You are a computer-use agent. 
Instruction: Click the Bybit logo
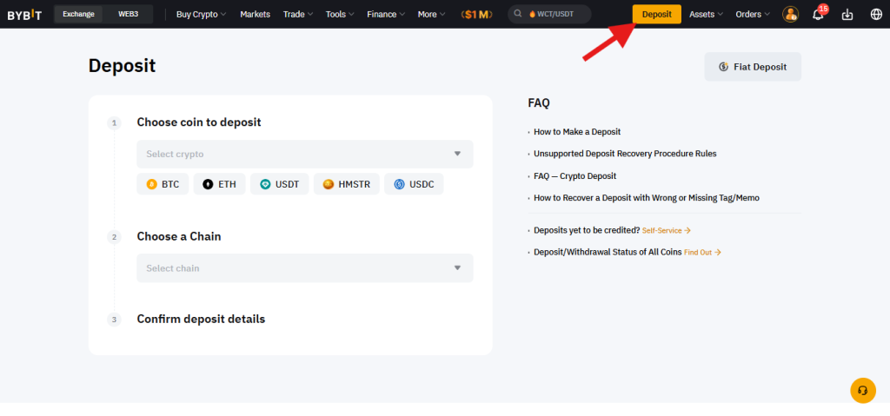23,15
